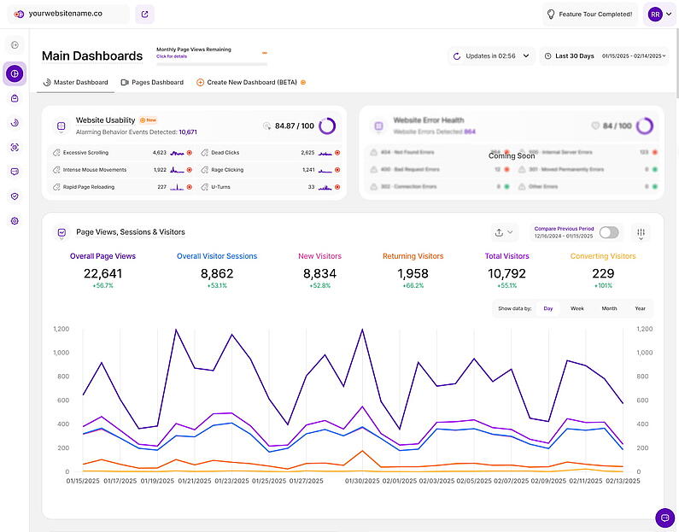The width and height of the screenshot is (679, 532).
Task: Click Excessive Scrolling sparkline chart
Action: 177,153
